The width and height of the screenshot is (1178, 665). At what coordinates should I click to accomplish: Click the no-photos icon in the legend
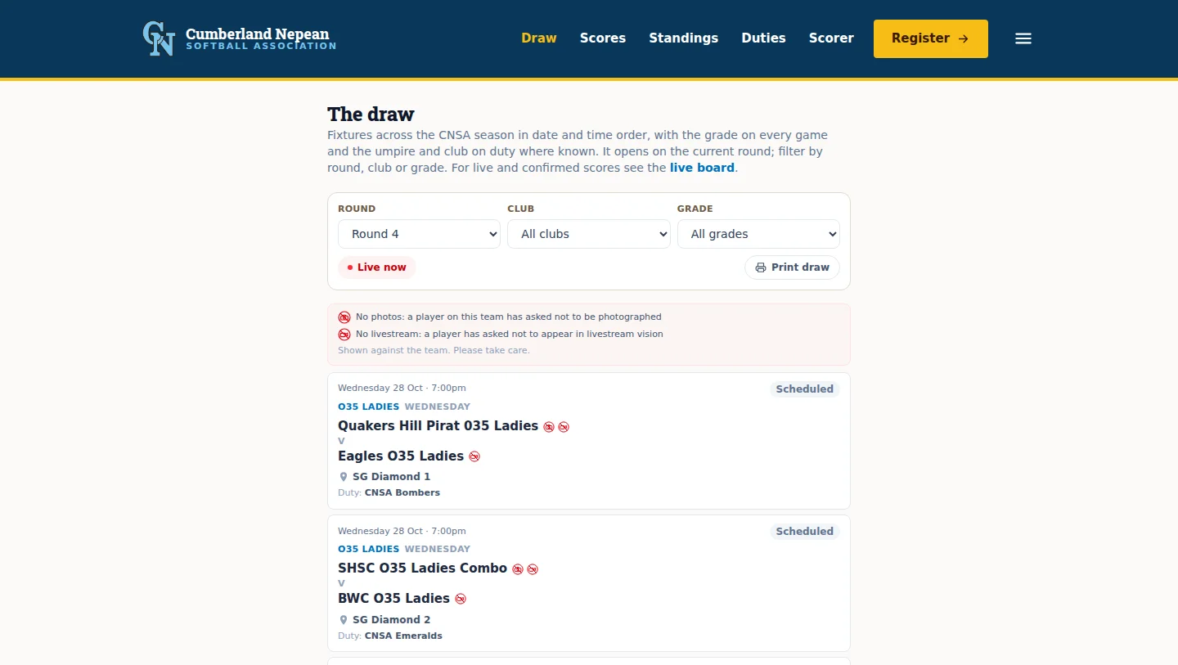pyautogui.click(x=344, y=317)
